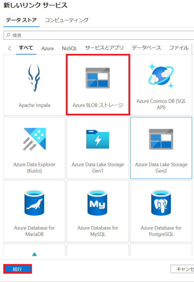194x282 pixels.
Task: Click the 続行 button
Action: coord(17,269)
